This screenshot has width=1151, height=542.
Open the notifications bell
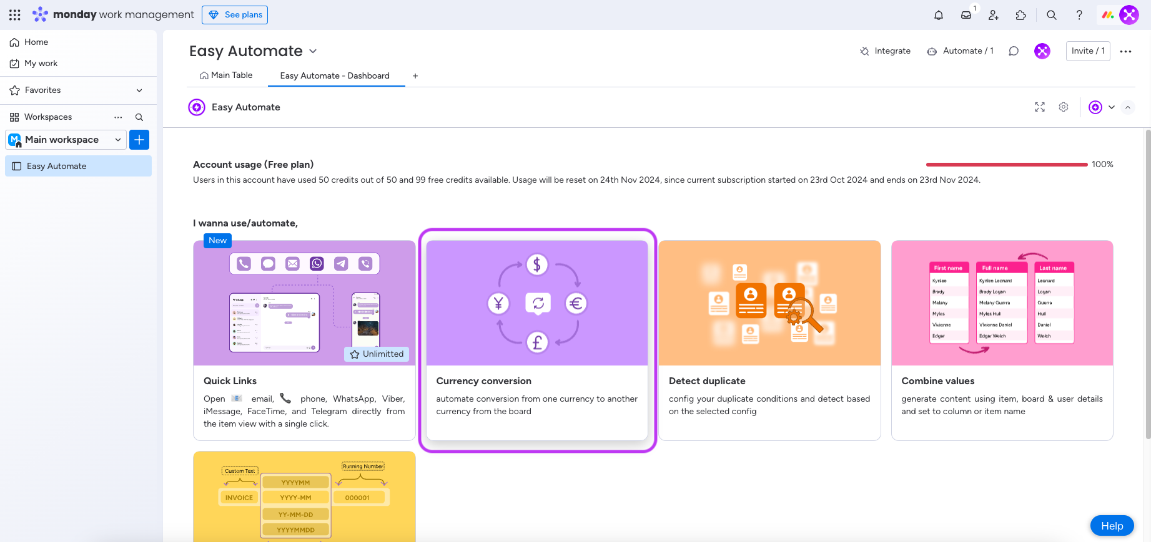pyautogui.click(x=938, y=15)
